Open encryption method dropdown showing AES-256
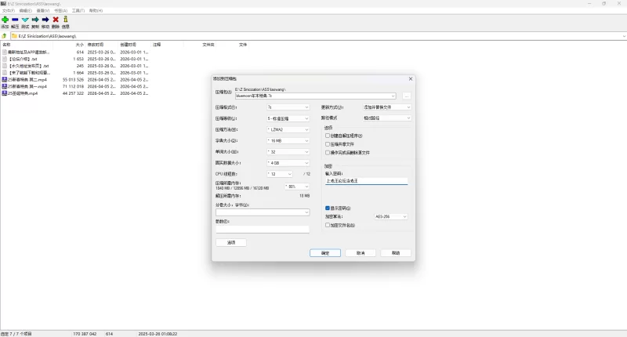 [x=390, y=216]
